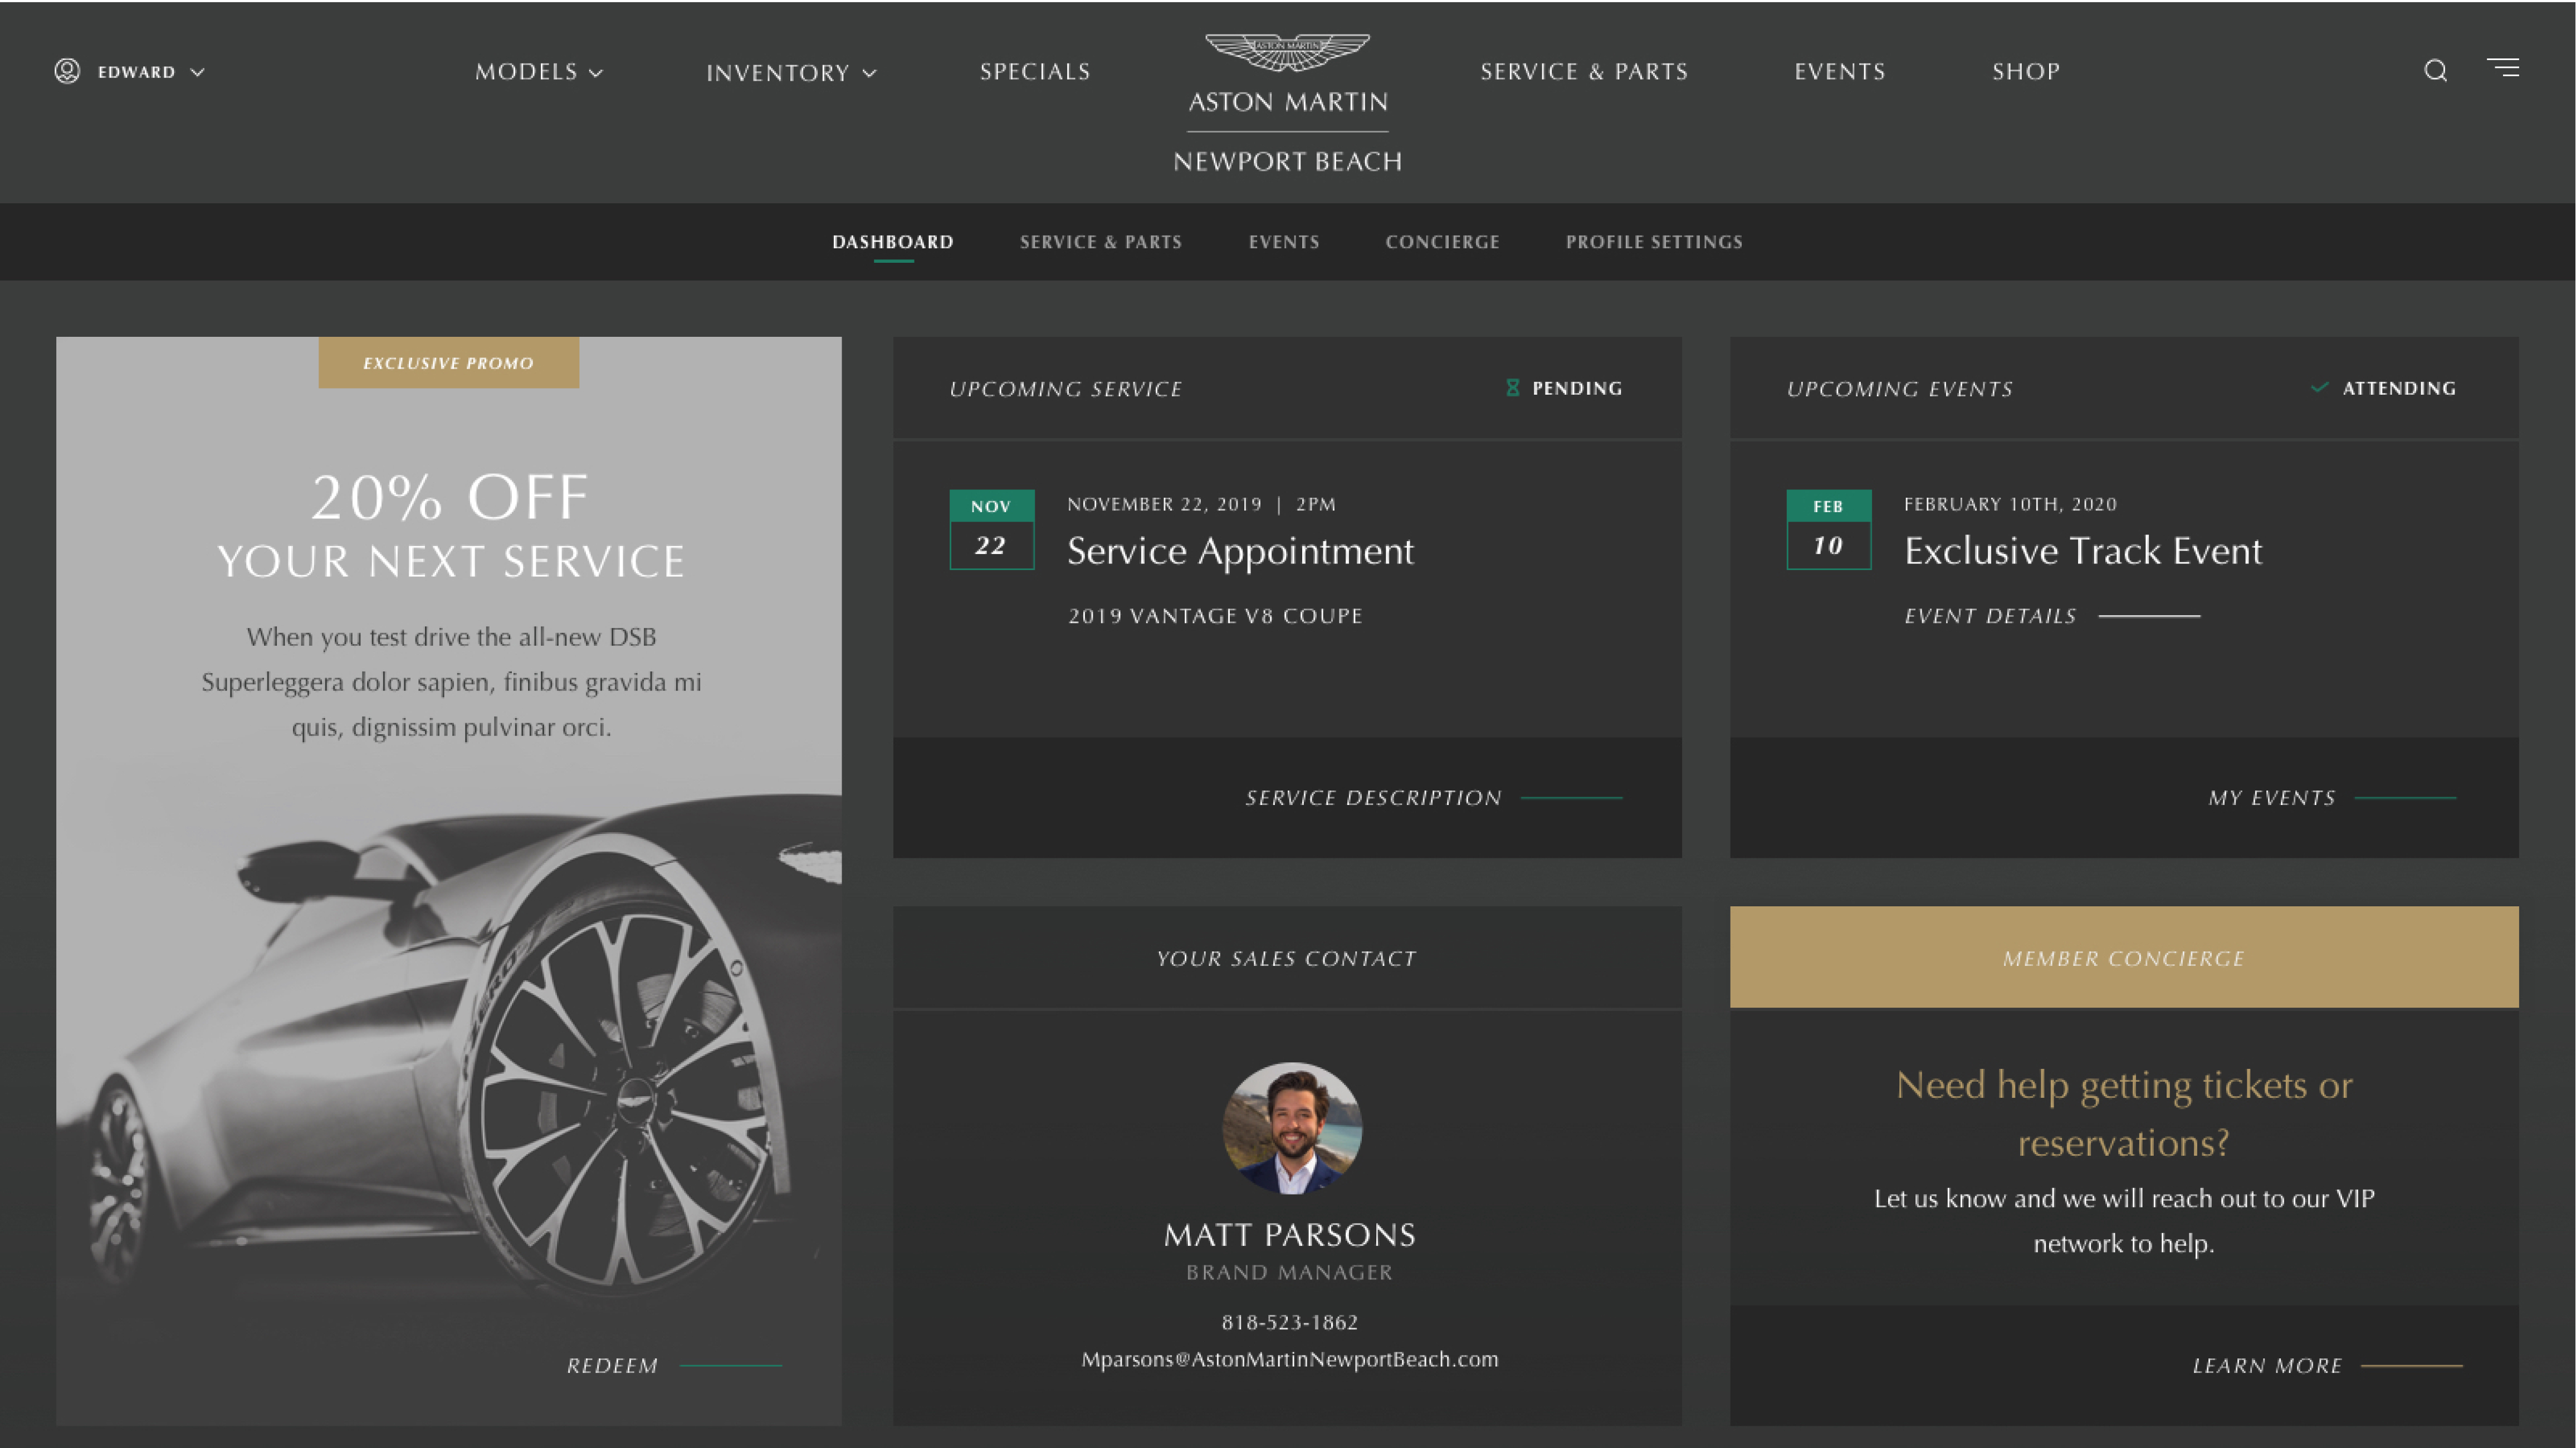
Task: Click the pending hourglass icon
Action: [x=1512, y=387]
